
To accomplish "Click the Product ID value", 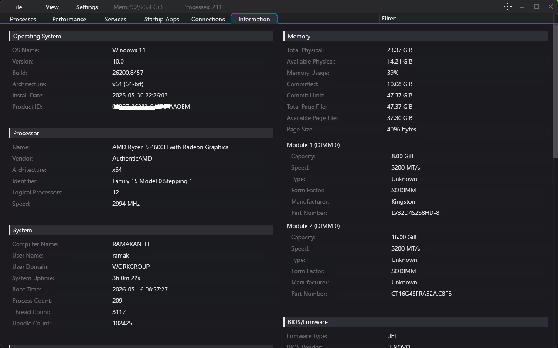I will (x=151, y=107).
